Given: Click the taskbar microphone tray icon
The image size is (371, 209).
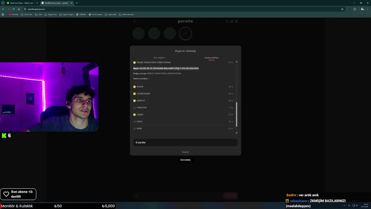Looking at the screenshot, I should click(x=349, y=206).
